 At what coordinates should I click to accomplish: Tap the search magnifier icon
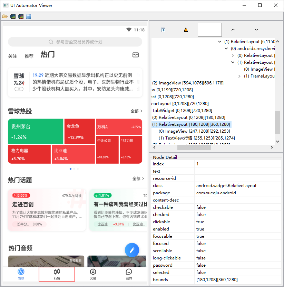point(51,42)
